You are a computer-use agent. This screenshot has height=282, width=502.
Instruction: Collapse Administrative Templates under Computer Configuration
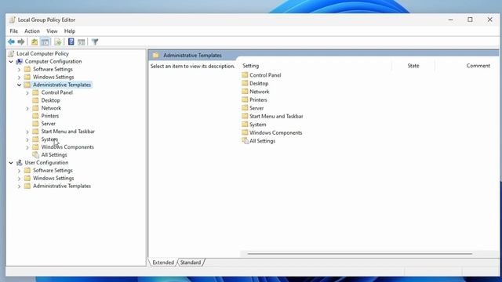19,85
